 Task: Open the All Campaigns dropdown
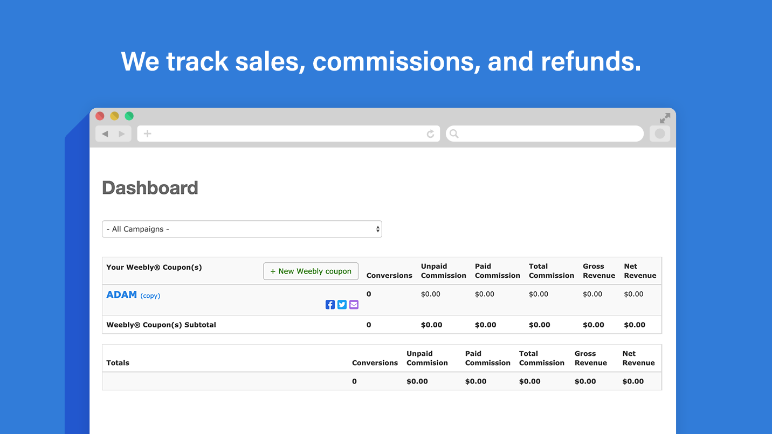[242, 229]
